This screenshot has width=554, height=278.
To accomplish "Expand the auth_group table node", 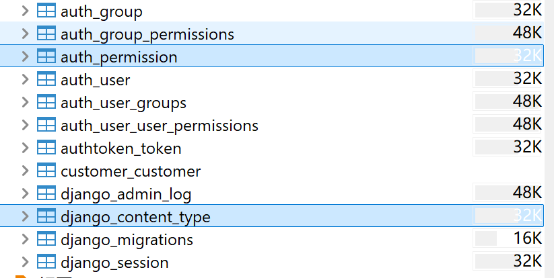I will pyautogui.click(x=25, y=11).
